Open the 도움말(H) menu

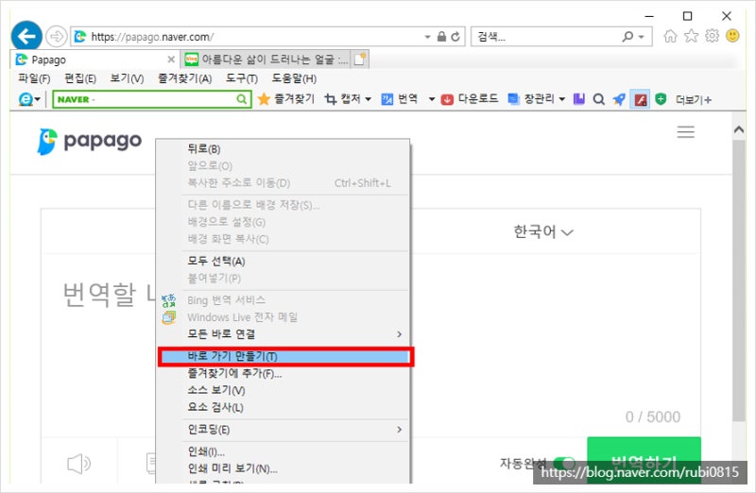(x=294, y=78)
